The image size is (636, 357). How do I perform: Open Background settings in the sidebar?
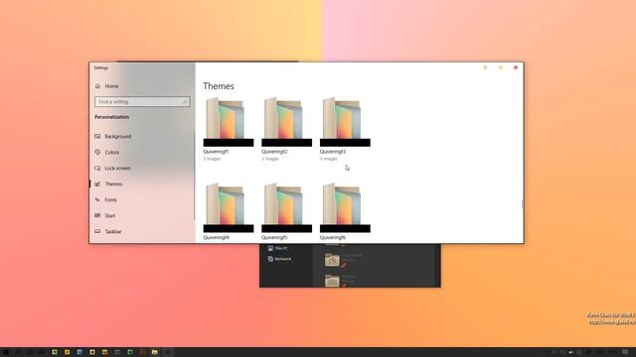pos(112,137)
